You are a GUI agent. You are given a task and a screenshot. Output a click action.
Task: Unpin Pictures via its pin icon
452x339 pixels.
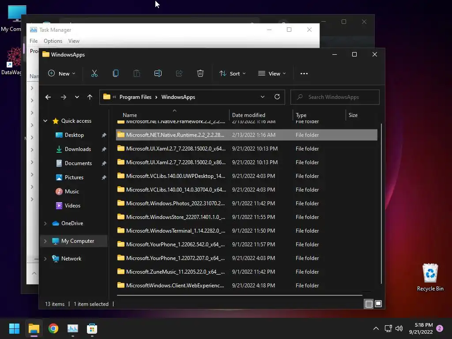coord(104,177)
